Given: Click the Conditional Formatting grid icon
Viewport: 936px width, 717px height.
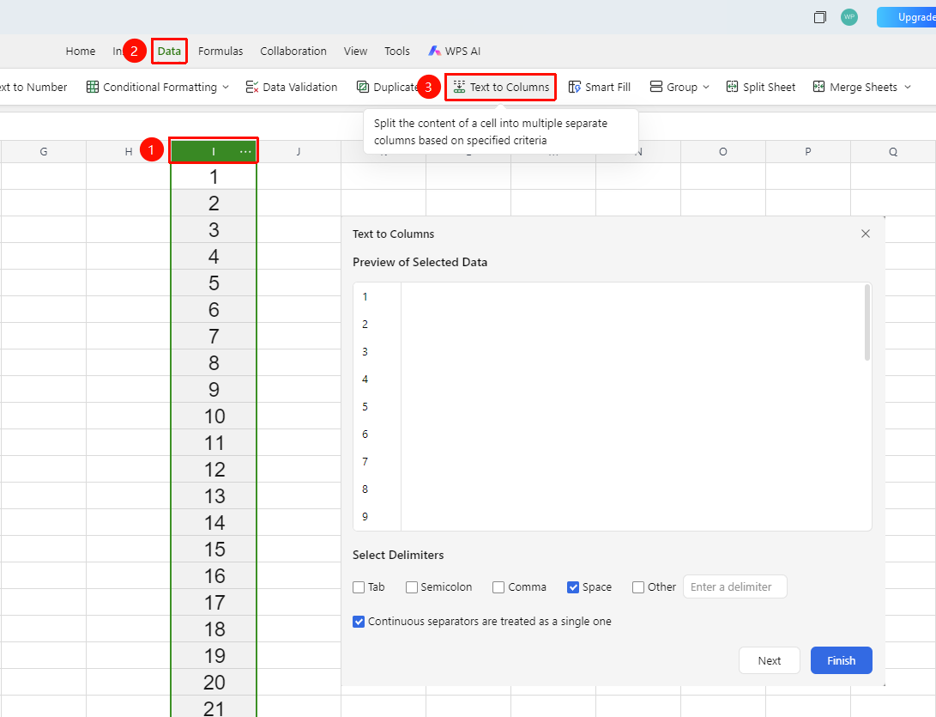Looking at the screenshot, I should [93, 88].
